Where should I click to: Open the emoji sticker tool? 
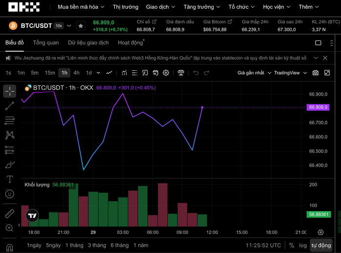coord(9,194)
